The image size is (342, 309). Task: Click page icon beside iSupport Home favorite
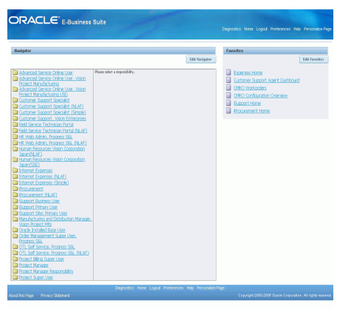tap(228, 103)
